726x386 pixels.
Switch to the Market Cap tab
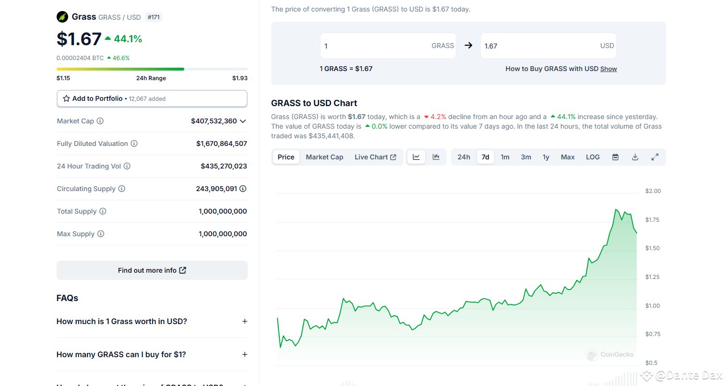(324, 157)
